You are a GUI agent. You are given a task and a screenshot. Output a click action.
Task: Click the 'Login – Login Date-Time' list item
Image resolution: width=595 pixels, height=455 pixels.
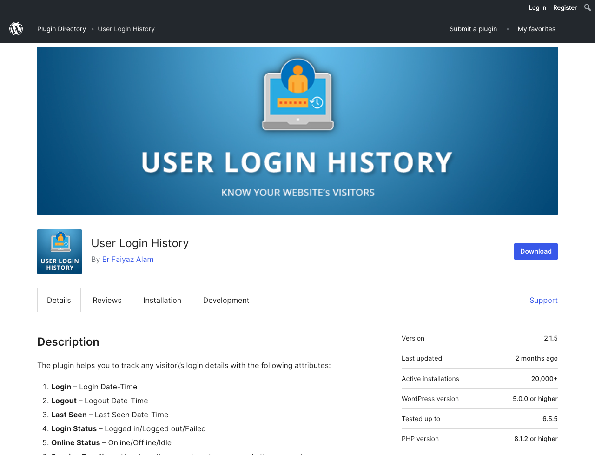[x=94, y=387]
